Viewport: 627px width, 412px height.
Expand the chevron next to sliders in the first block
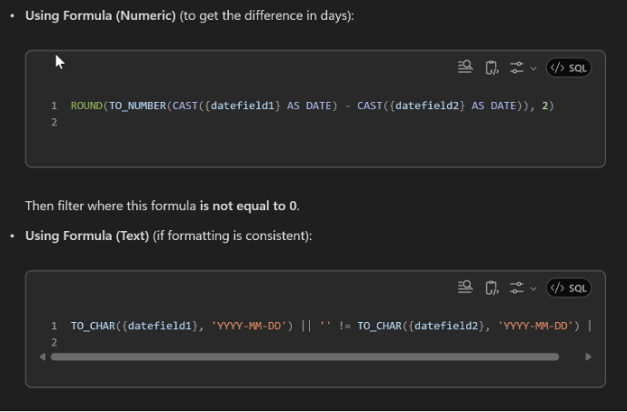(532, 68)
